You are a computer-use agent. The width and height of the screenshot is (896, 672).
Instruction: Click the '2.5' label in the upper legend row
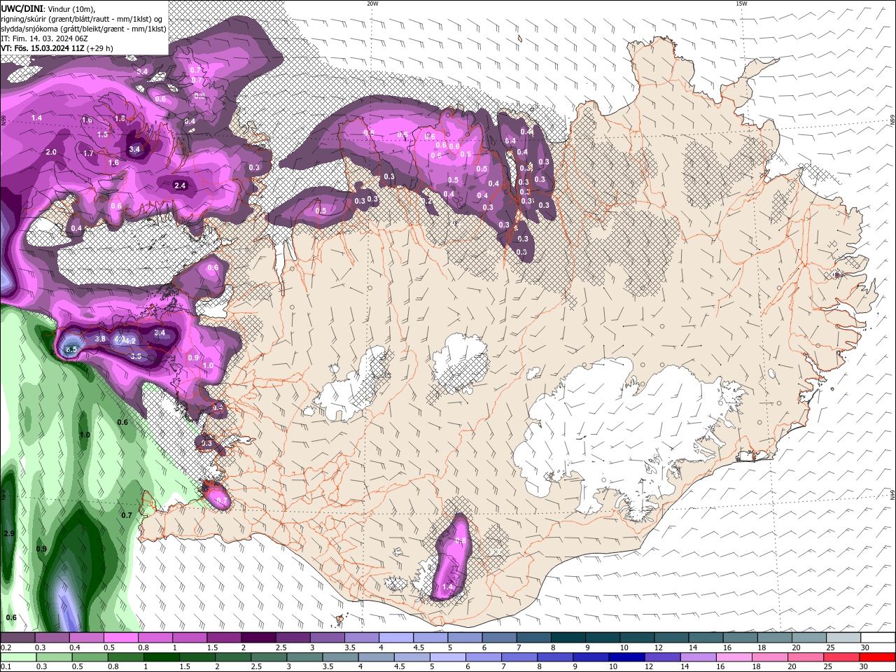click(x=281, y=647)
